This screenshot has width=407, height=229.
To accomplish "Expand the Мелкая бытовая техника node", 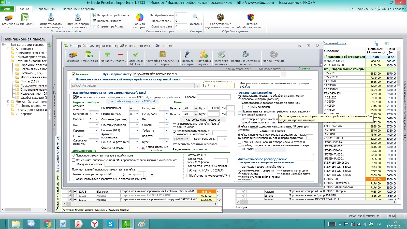I will tap(8, 102).
